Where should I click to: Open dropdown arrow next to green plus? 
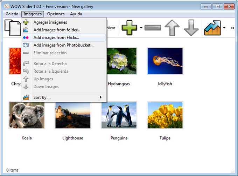pos(141,28)
